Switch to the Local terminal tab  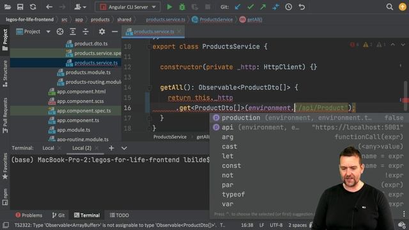point(49,148)
